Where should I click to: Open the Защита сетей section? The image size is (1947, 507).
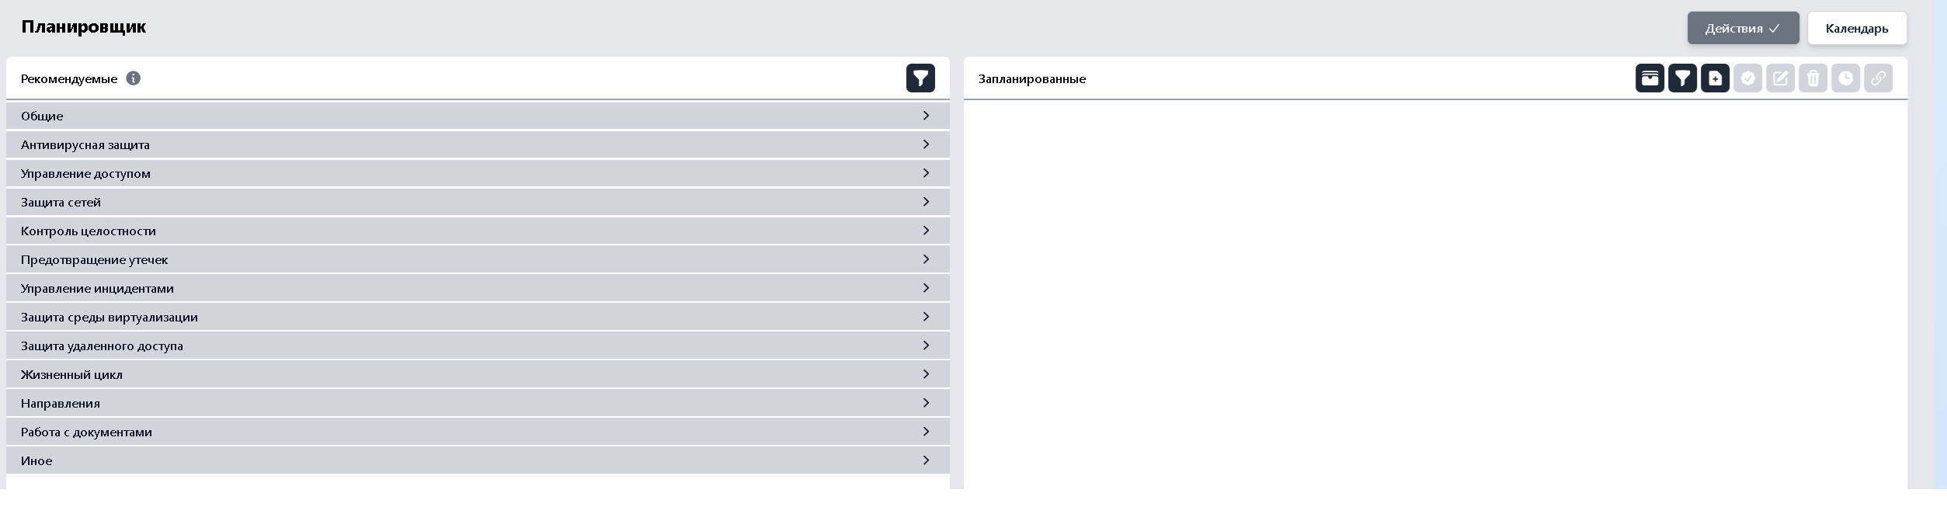click(478, 202)
